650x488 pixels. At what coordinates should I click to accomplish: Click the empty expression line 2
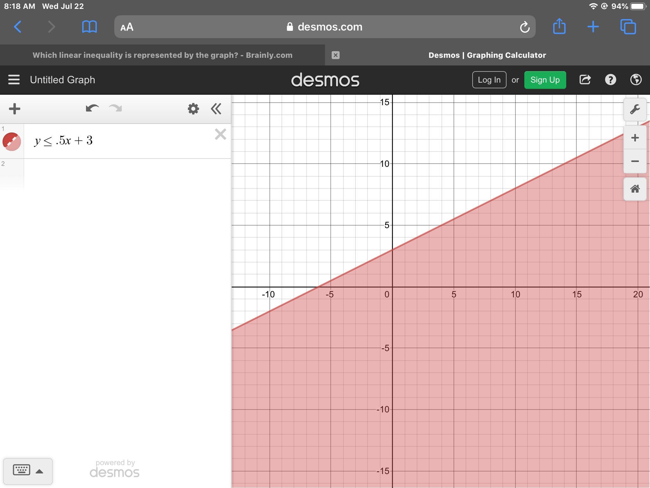click(127, 174)
